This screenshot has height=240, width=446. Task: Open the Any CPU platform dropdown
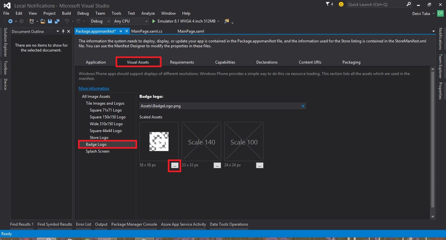click(131, 21)
